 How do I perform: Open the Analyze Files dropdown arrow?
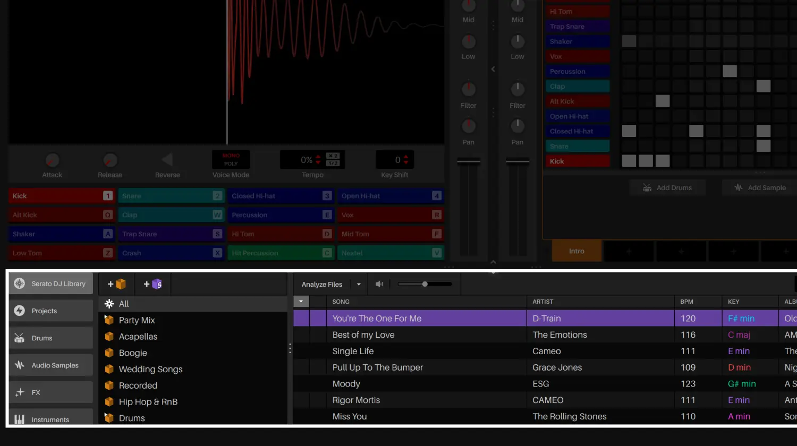tap(359, 285)
